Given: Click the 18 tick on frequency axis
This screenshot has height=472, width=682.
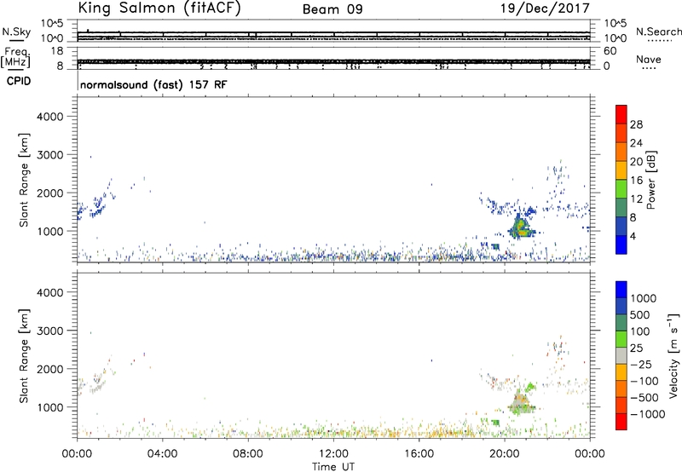Looking at the screenshot, I should 57,51.
